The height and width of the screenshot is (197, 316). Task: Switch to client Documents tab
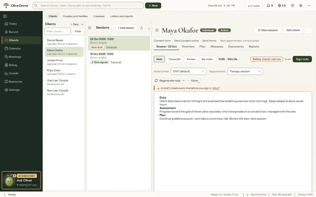[236, 46]
